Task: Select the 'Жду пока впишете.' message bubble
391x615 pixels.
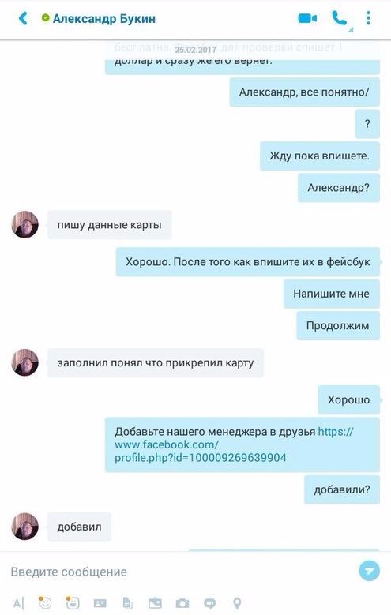Action: [x=320, y=156]
